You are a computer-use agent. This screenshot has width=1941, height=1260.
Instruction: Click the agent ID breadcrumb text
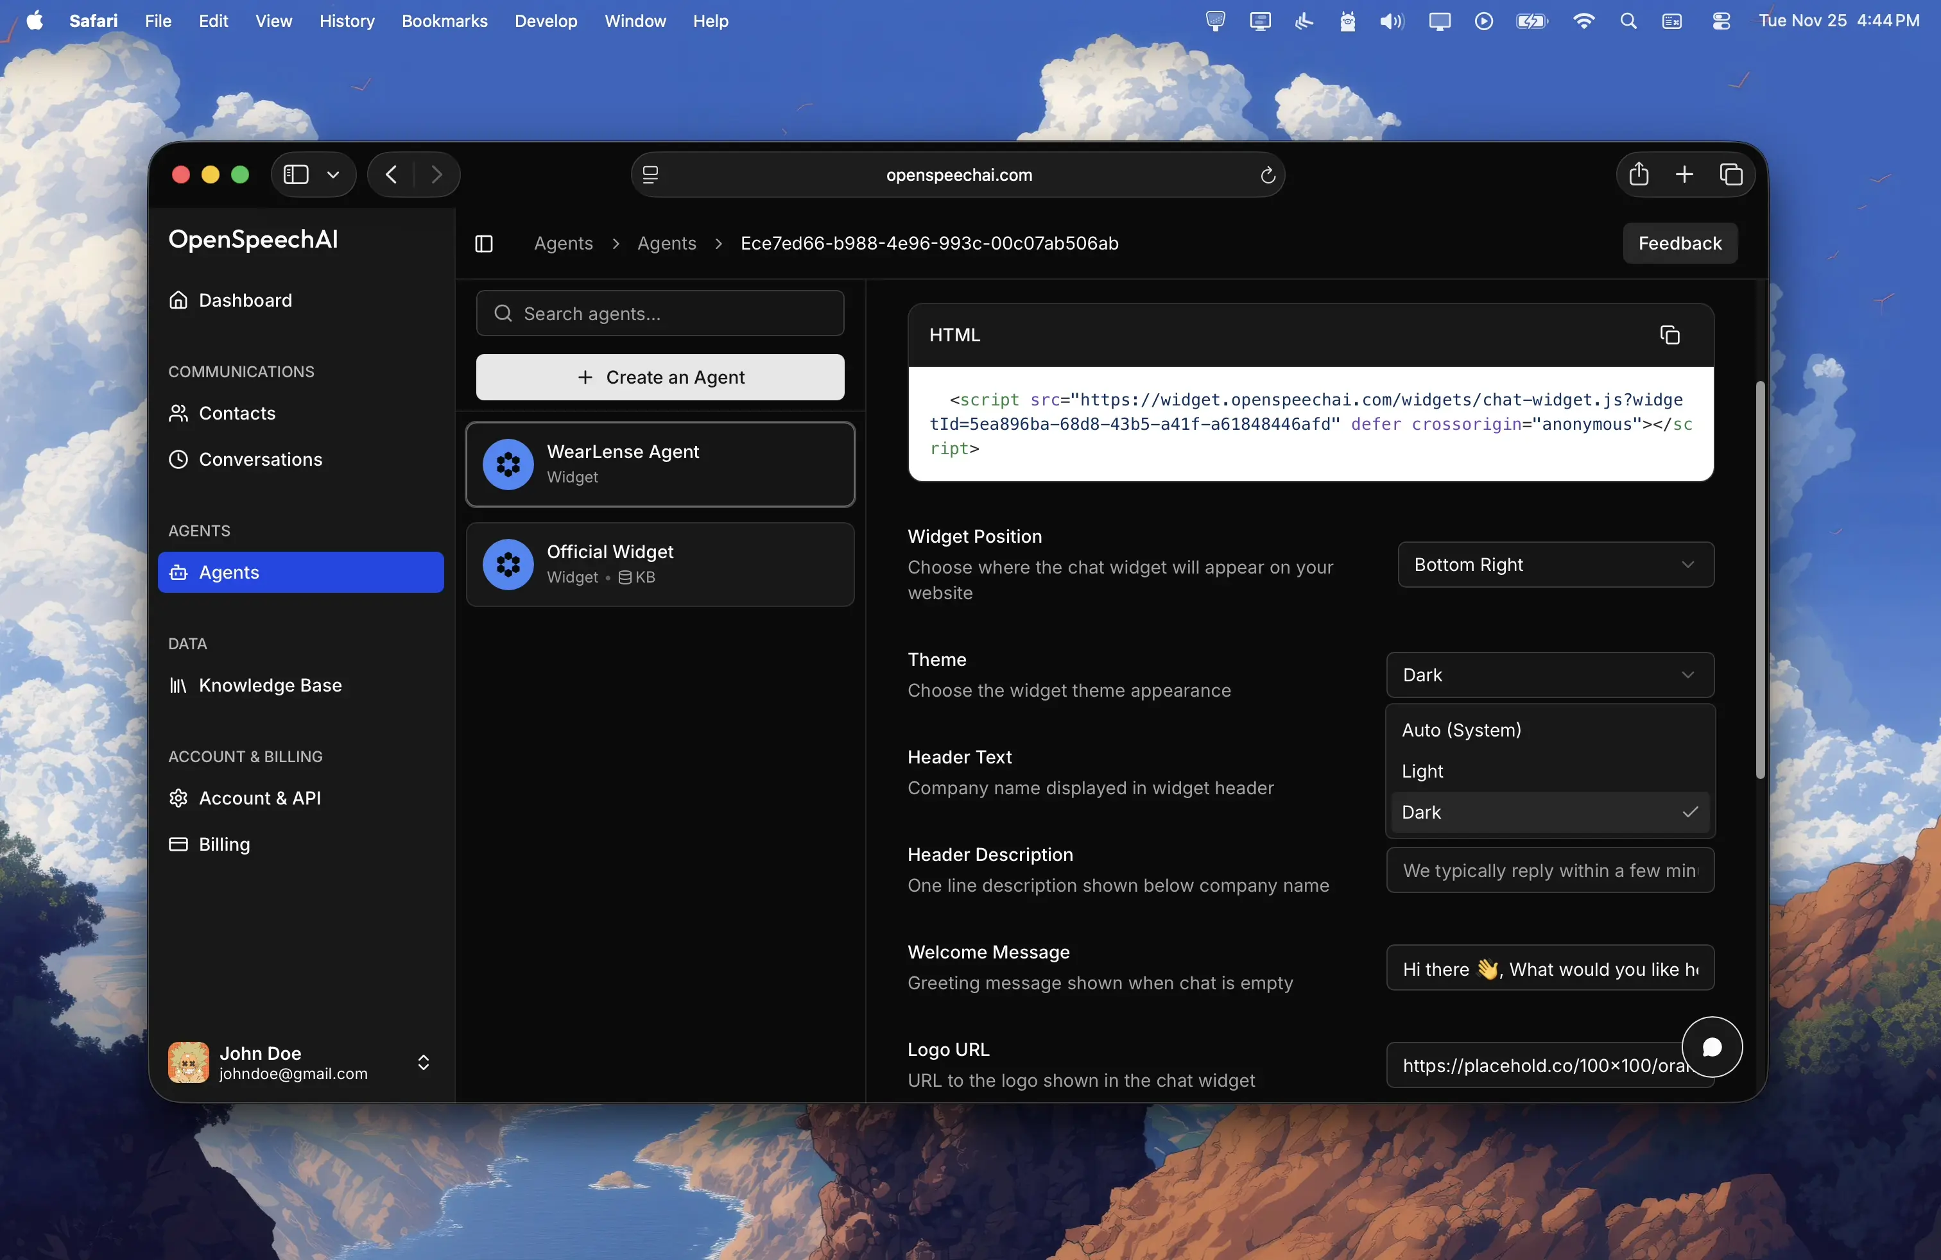tap(929, 243)
